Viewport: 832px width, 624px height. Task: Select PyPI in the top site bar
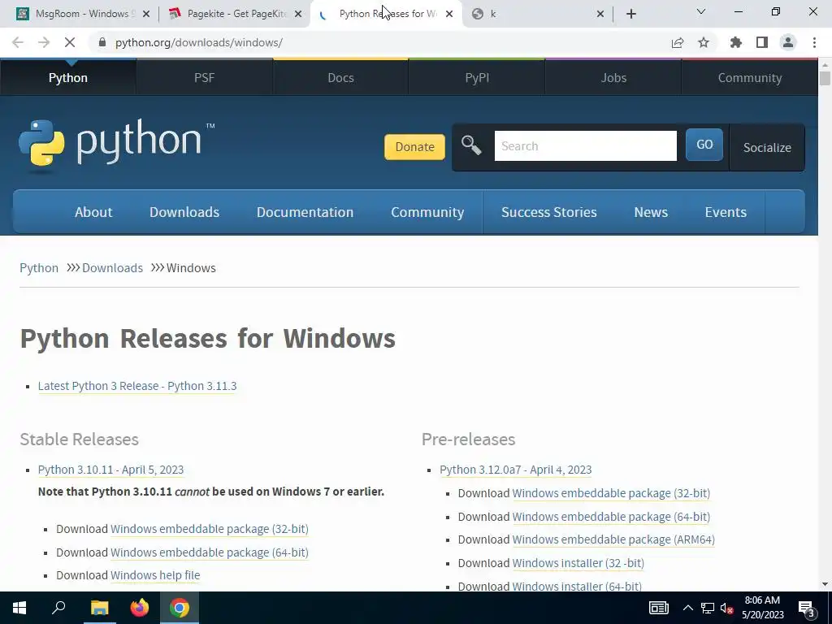pyautogui.click(x=477, y=77)
